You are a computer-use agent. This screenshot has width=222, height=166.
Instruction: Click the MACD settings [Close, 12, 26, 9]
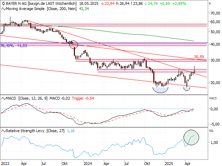(33, 98)
